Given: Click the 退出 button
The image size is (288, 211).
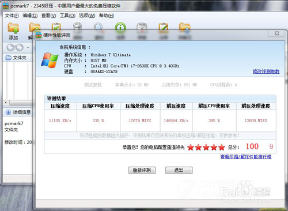Looking at the screenshot, I should pyautogui.click(x=179, y=170).
